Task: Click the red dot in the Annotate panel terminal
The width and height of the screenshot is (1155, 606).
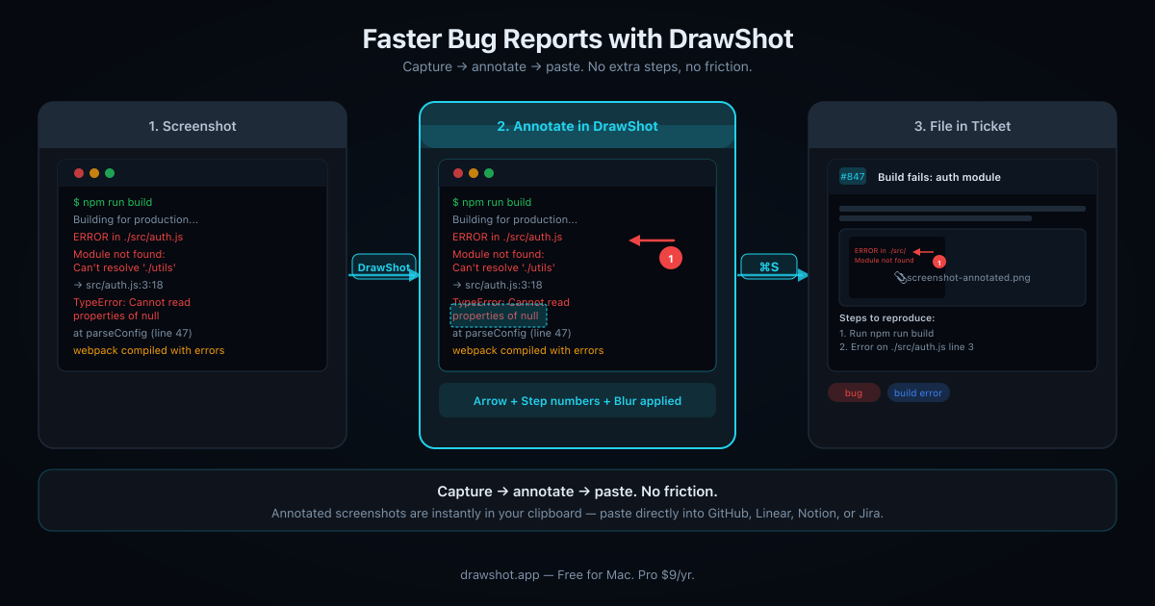Action: 458,173
